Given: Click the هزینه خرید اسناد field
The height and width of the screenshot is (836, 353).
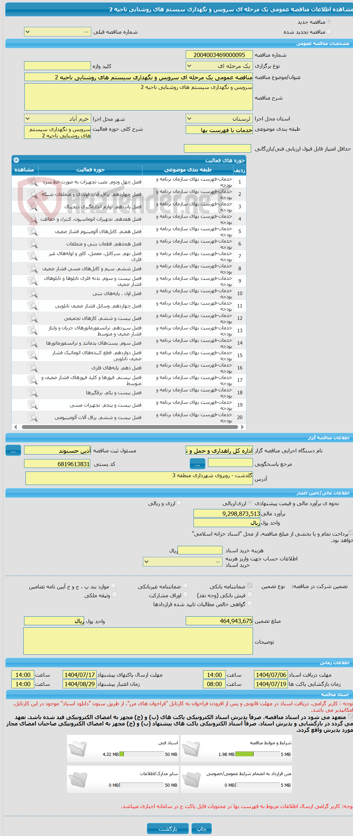Looking at the screenshot, I should pos(200,550).
